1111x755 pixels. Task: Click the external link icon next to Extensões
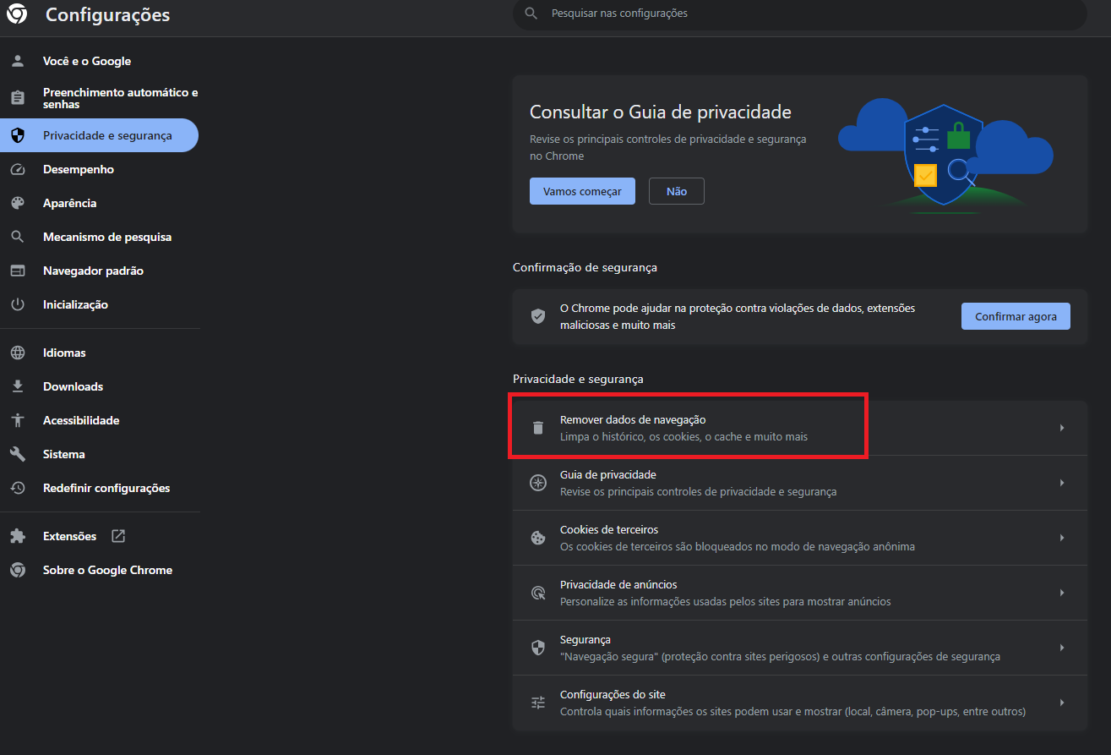pyautogui.click(x=118, y=536)
